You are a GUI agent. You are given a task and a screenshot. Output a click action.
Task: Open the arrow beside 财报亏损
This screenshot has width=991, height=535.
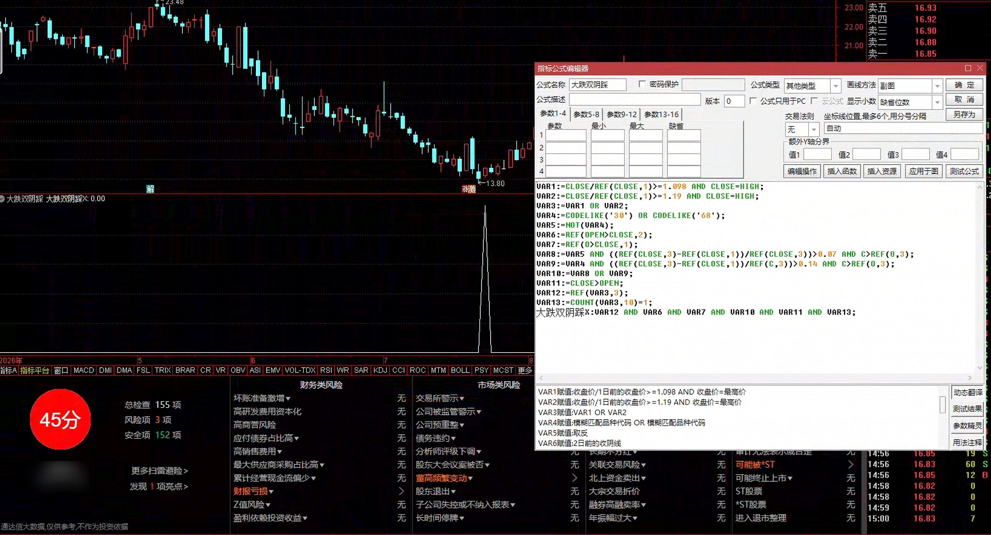coord(401,491)
